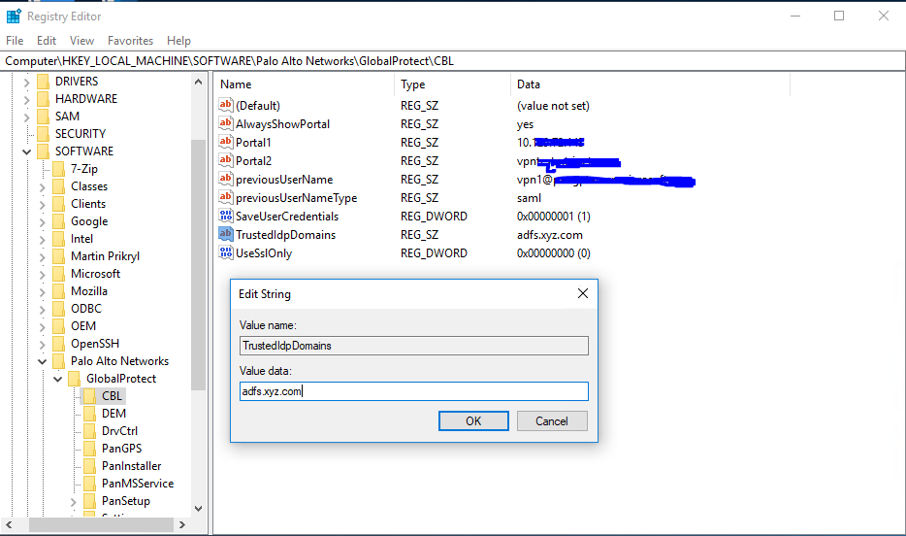
Task: Click the CBL folder icon
Action: [89, 396]
